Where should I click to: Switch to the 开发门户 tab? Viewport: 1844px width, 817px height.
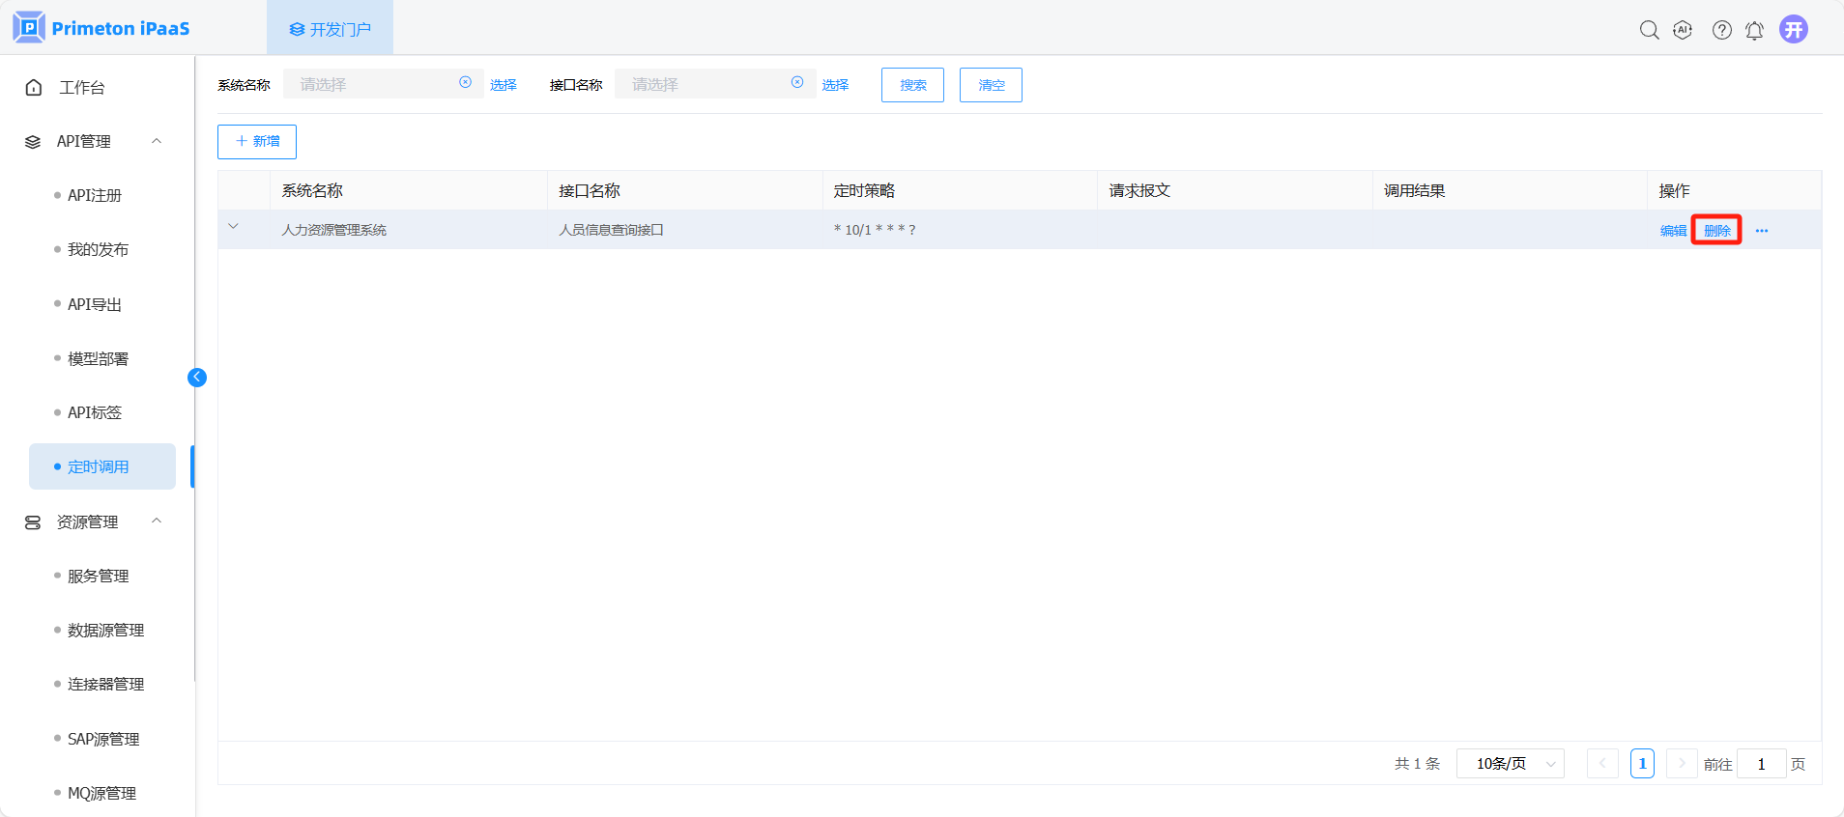(330, 29)
